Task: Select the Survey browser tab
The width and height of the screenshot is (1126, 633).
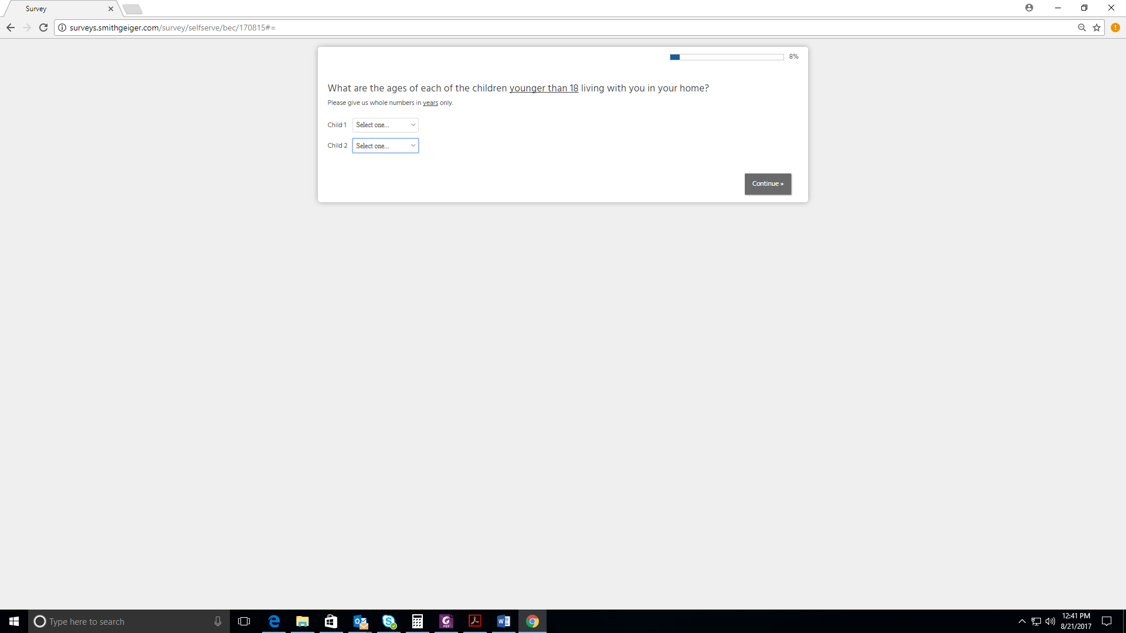Action: coord(59,9)
